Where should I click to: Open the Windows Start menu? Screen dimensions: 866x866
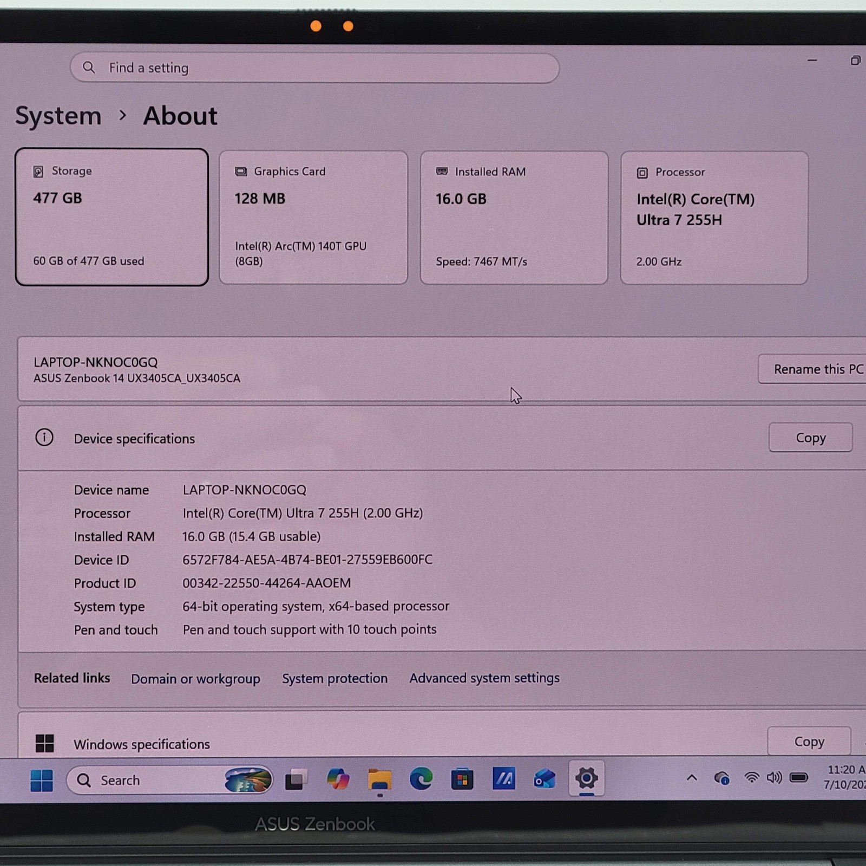(x=42, y=780)
